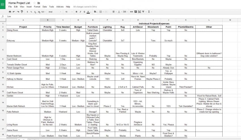The image size is (241, 140).
Task: Open the text wrapping dropdown
Action: click(x=125, y=12)
